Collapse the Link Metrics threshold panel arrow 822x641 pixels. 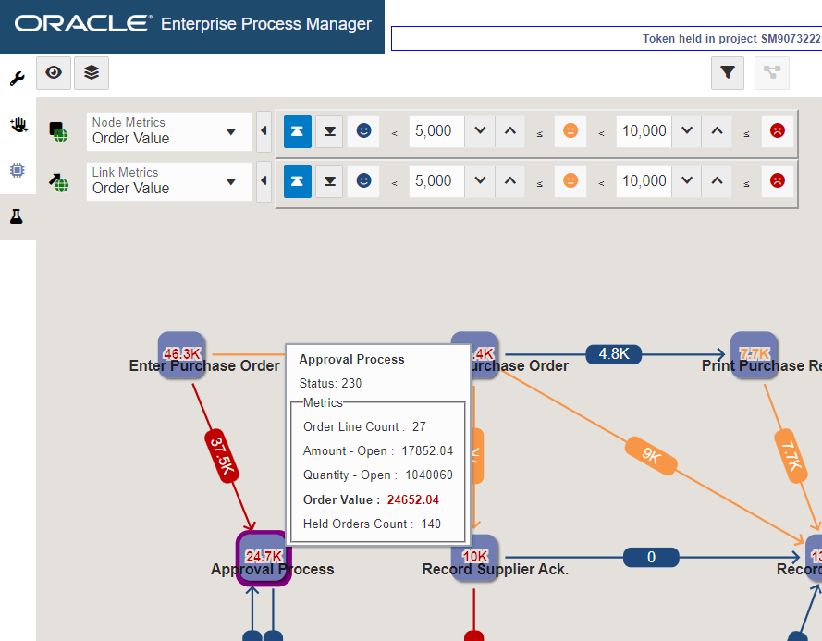(264, 181)
